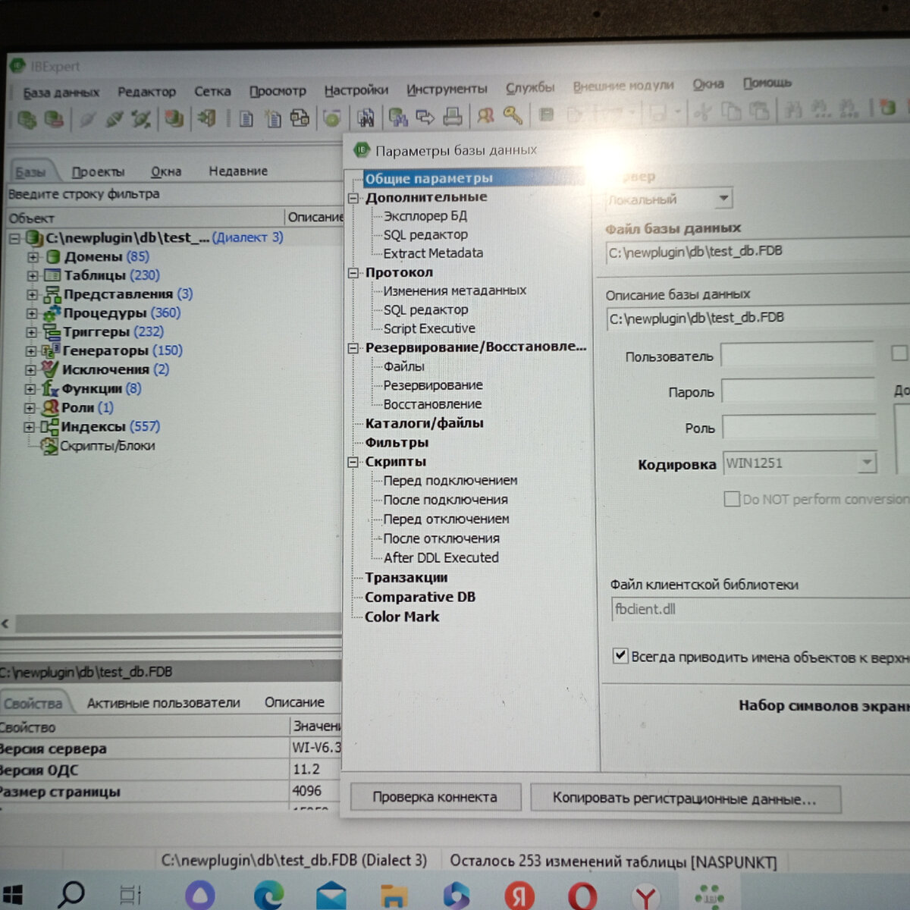Viewport: 910px width, 910px height.
Task: Open the Службы menu
Action: pyautogui.click(x=530, y=87)
